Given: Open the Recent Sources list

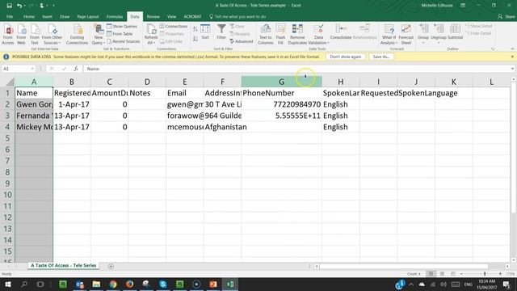Looking at the screenshot, I should tap(123, 41).
